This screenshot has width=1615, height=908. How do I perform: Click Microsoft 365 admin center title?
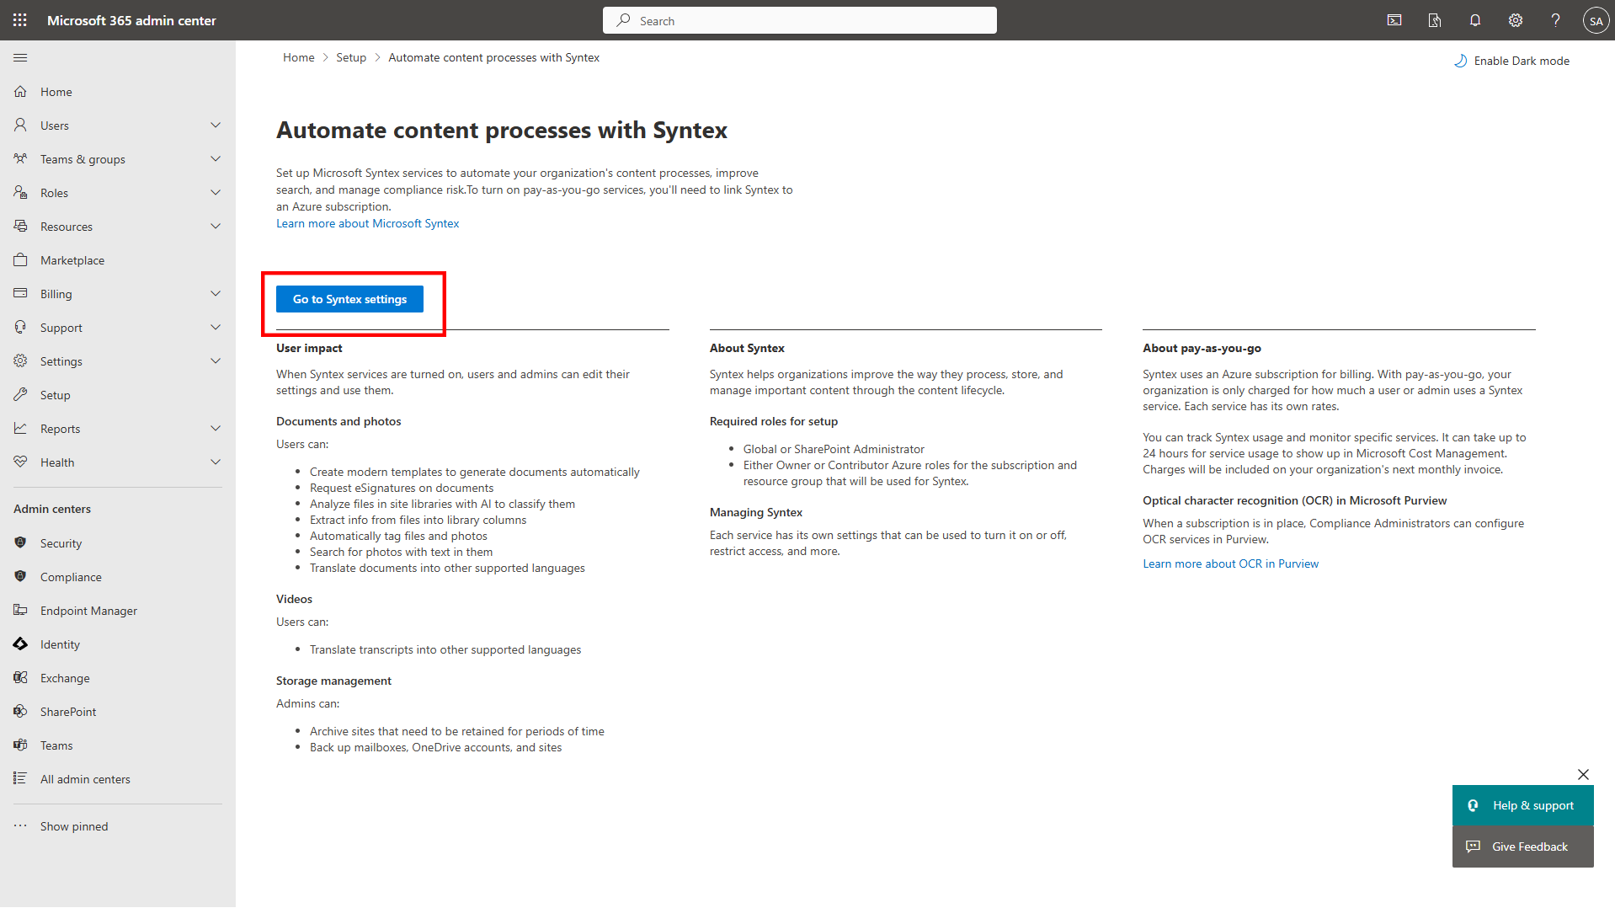pos(131,20)
